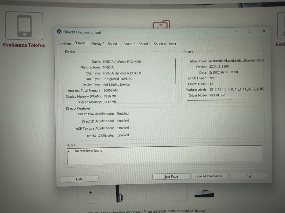This screenshot has width=285, height=213.
Task: Click the Device Type value Full Display Device
Action: click(116, 85)
